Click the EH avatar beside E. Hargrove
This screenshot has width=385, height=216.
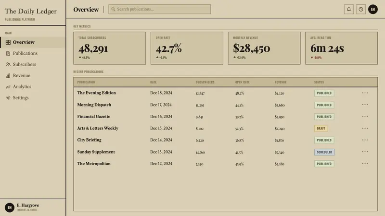(x=10, y=207)
